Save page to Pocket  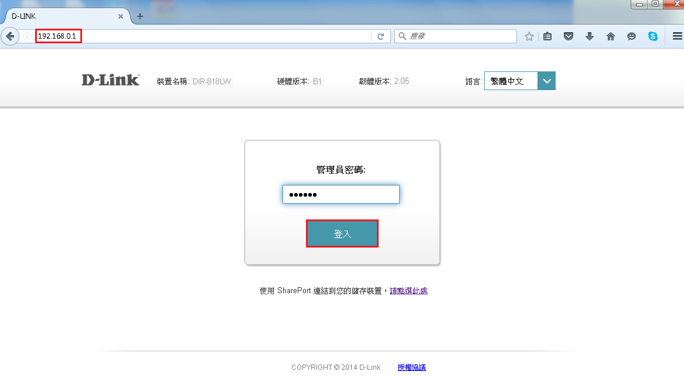(568, 36)
